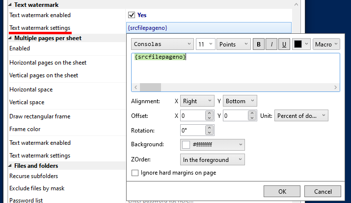Image resolution: width=351 pixels, height=203 pixels.
Task: Select the Enabled row under Multiple pages
Action: point(67,48)
